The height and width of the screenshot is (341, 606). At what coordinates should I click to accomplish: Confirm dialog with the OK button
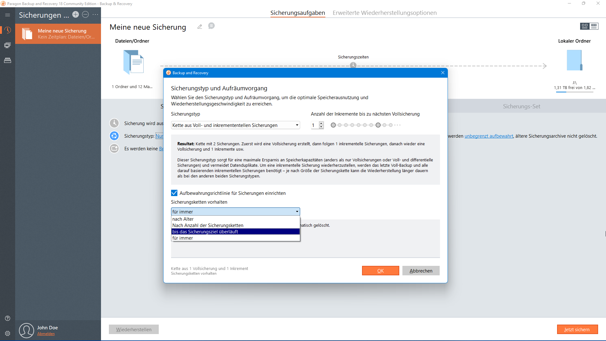click(380, 271)
